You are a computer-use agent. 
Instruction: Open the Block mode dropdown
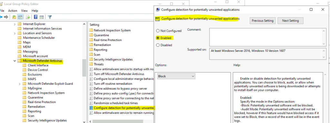[x=176, y=76]
